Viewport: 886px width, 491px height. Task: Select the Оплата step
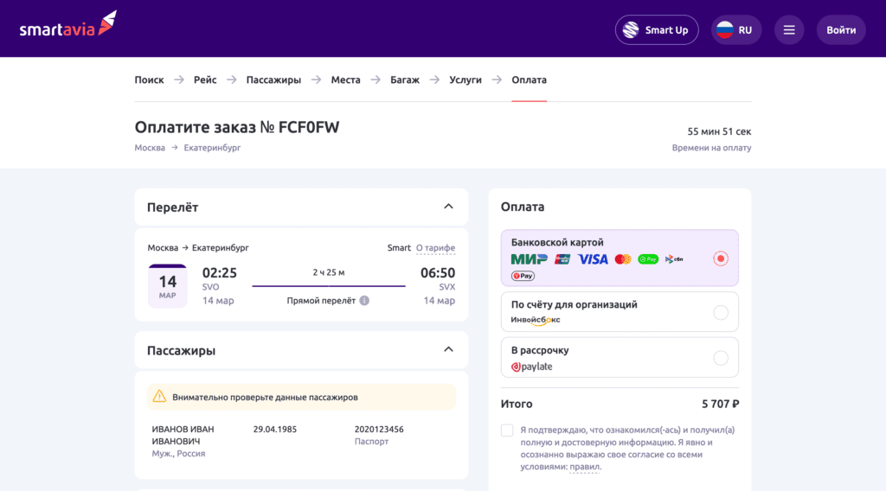(529, 80)
